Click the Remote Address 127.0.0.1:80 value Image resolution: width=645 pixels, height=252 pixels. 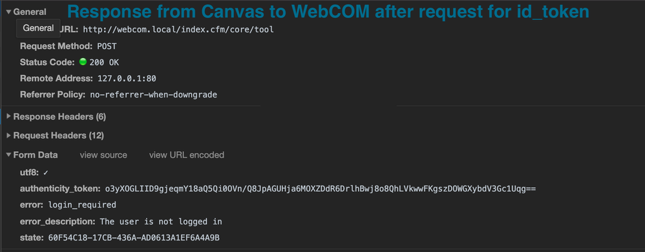[x=127, y=79]
